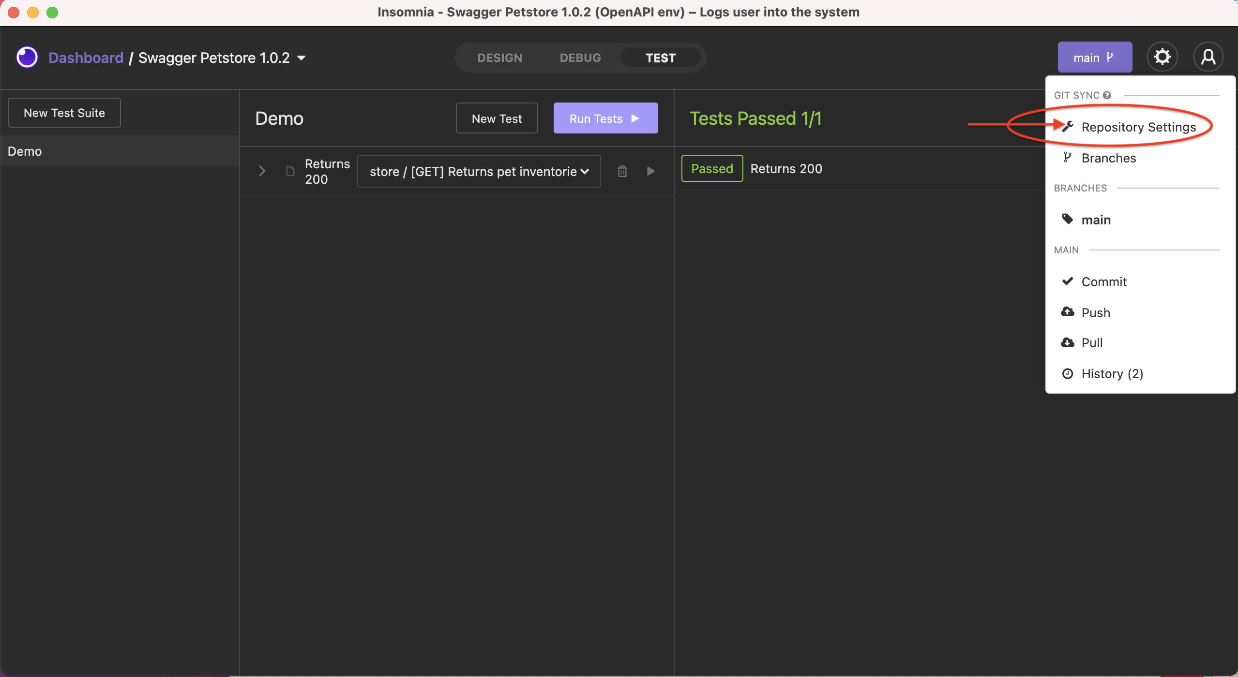Select the main branch under BRANCHES
Viewport: 1238px width, 677px height.
click(1096, 219)
